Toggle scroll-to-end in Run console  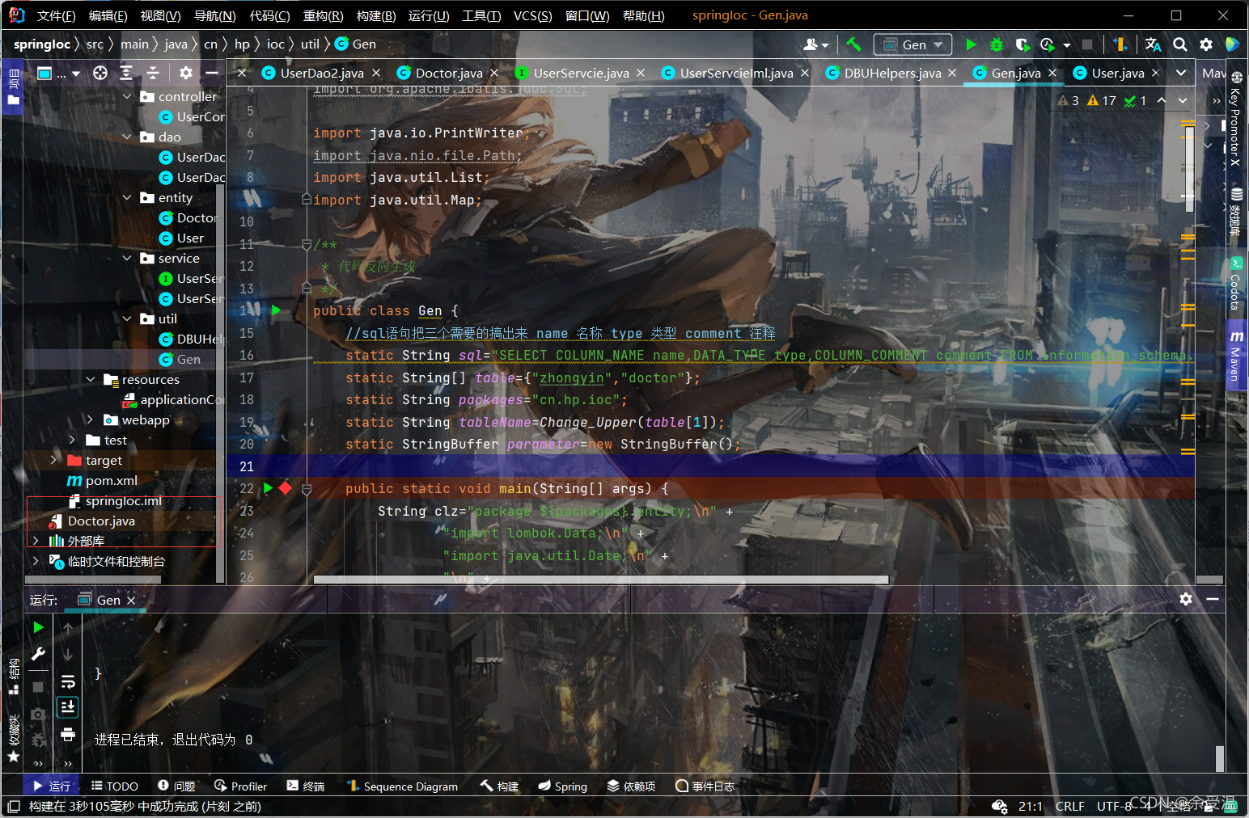(x=68, y=707)
